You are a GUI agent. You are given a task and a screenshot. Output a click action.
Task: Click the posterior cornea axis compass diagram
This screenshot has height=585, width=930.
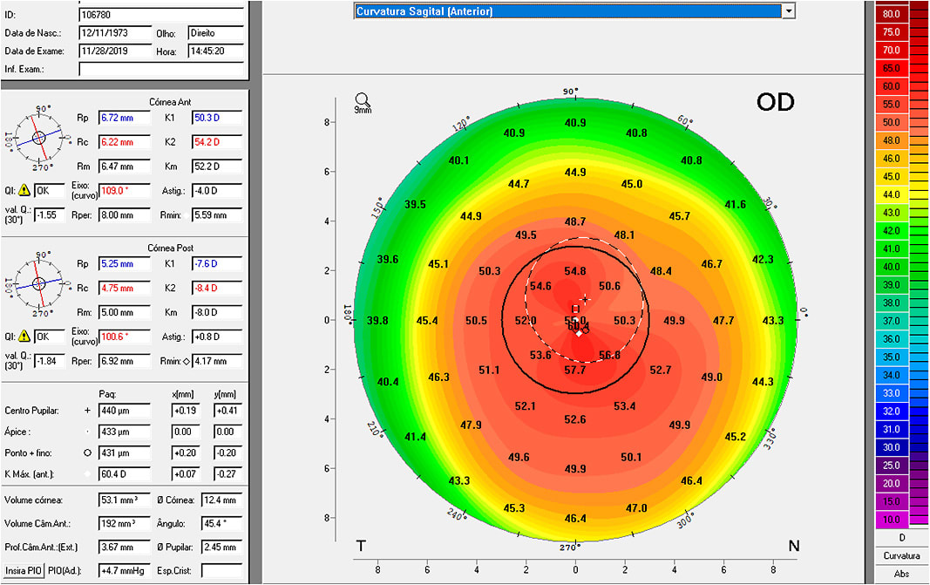(x=38, y=283)
